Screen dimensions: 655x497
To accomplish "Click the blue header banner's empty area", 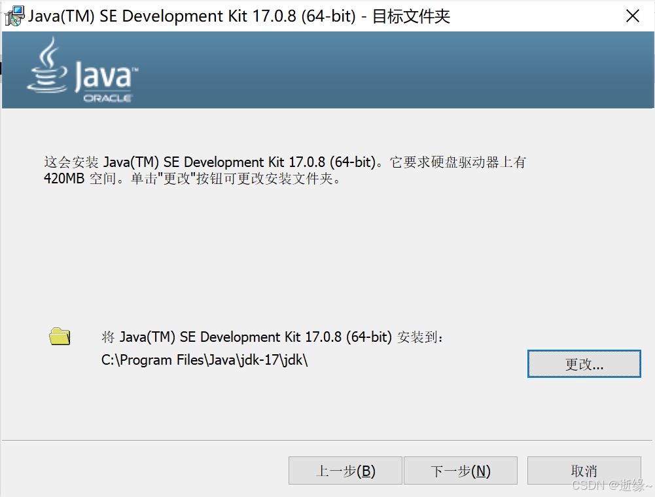I will [393, 71].
